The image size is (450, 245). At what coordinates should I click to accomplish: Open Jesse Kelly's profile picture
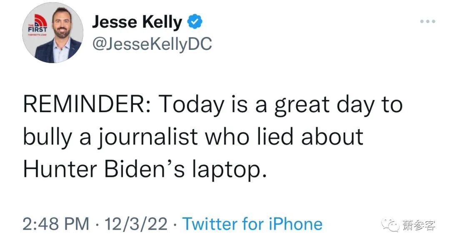click(52, 33)
